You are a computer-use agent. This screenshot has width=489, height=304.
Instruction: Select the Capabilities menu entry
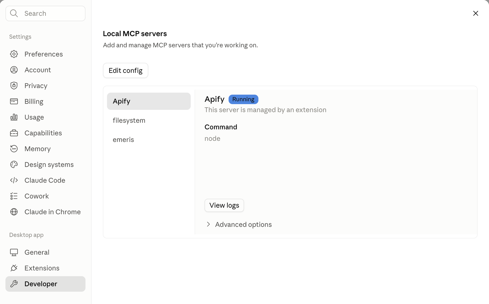click(x=45, y=133)
